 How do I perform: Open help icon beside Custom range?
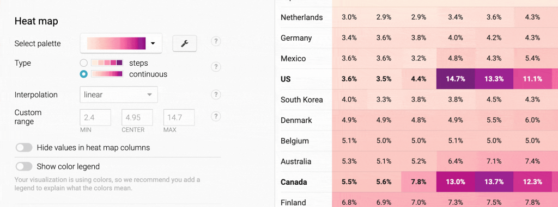[x=216, y=116]
